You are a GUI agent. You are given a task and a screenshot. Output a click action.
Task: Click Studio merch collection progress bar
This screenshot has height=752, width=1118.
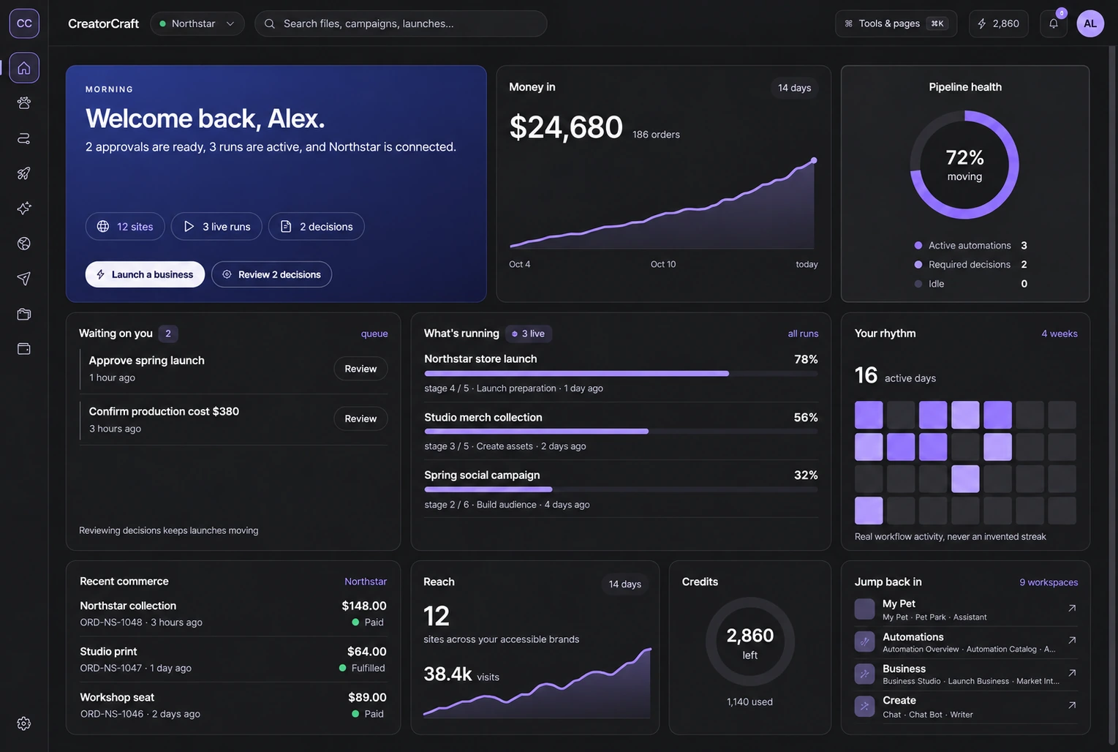pyautogui.click(x=621, y=432)
